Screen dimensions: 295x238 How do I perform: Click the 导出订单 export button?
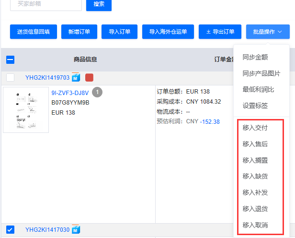(x=220, y=32)
